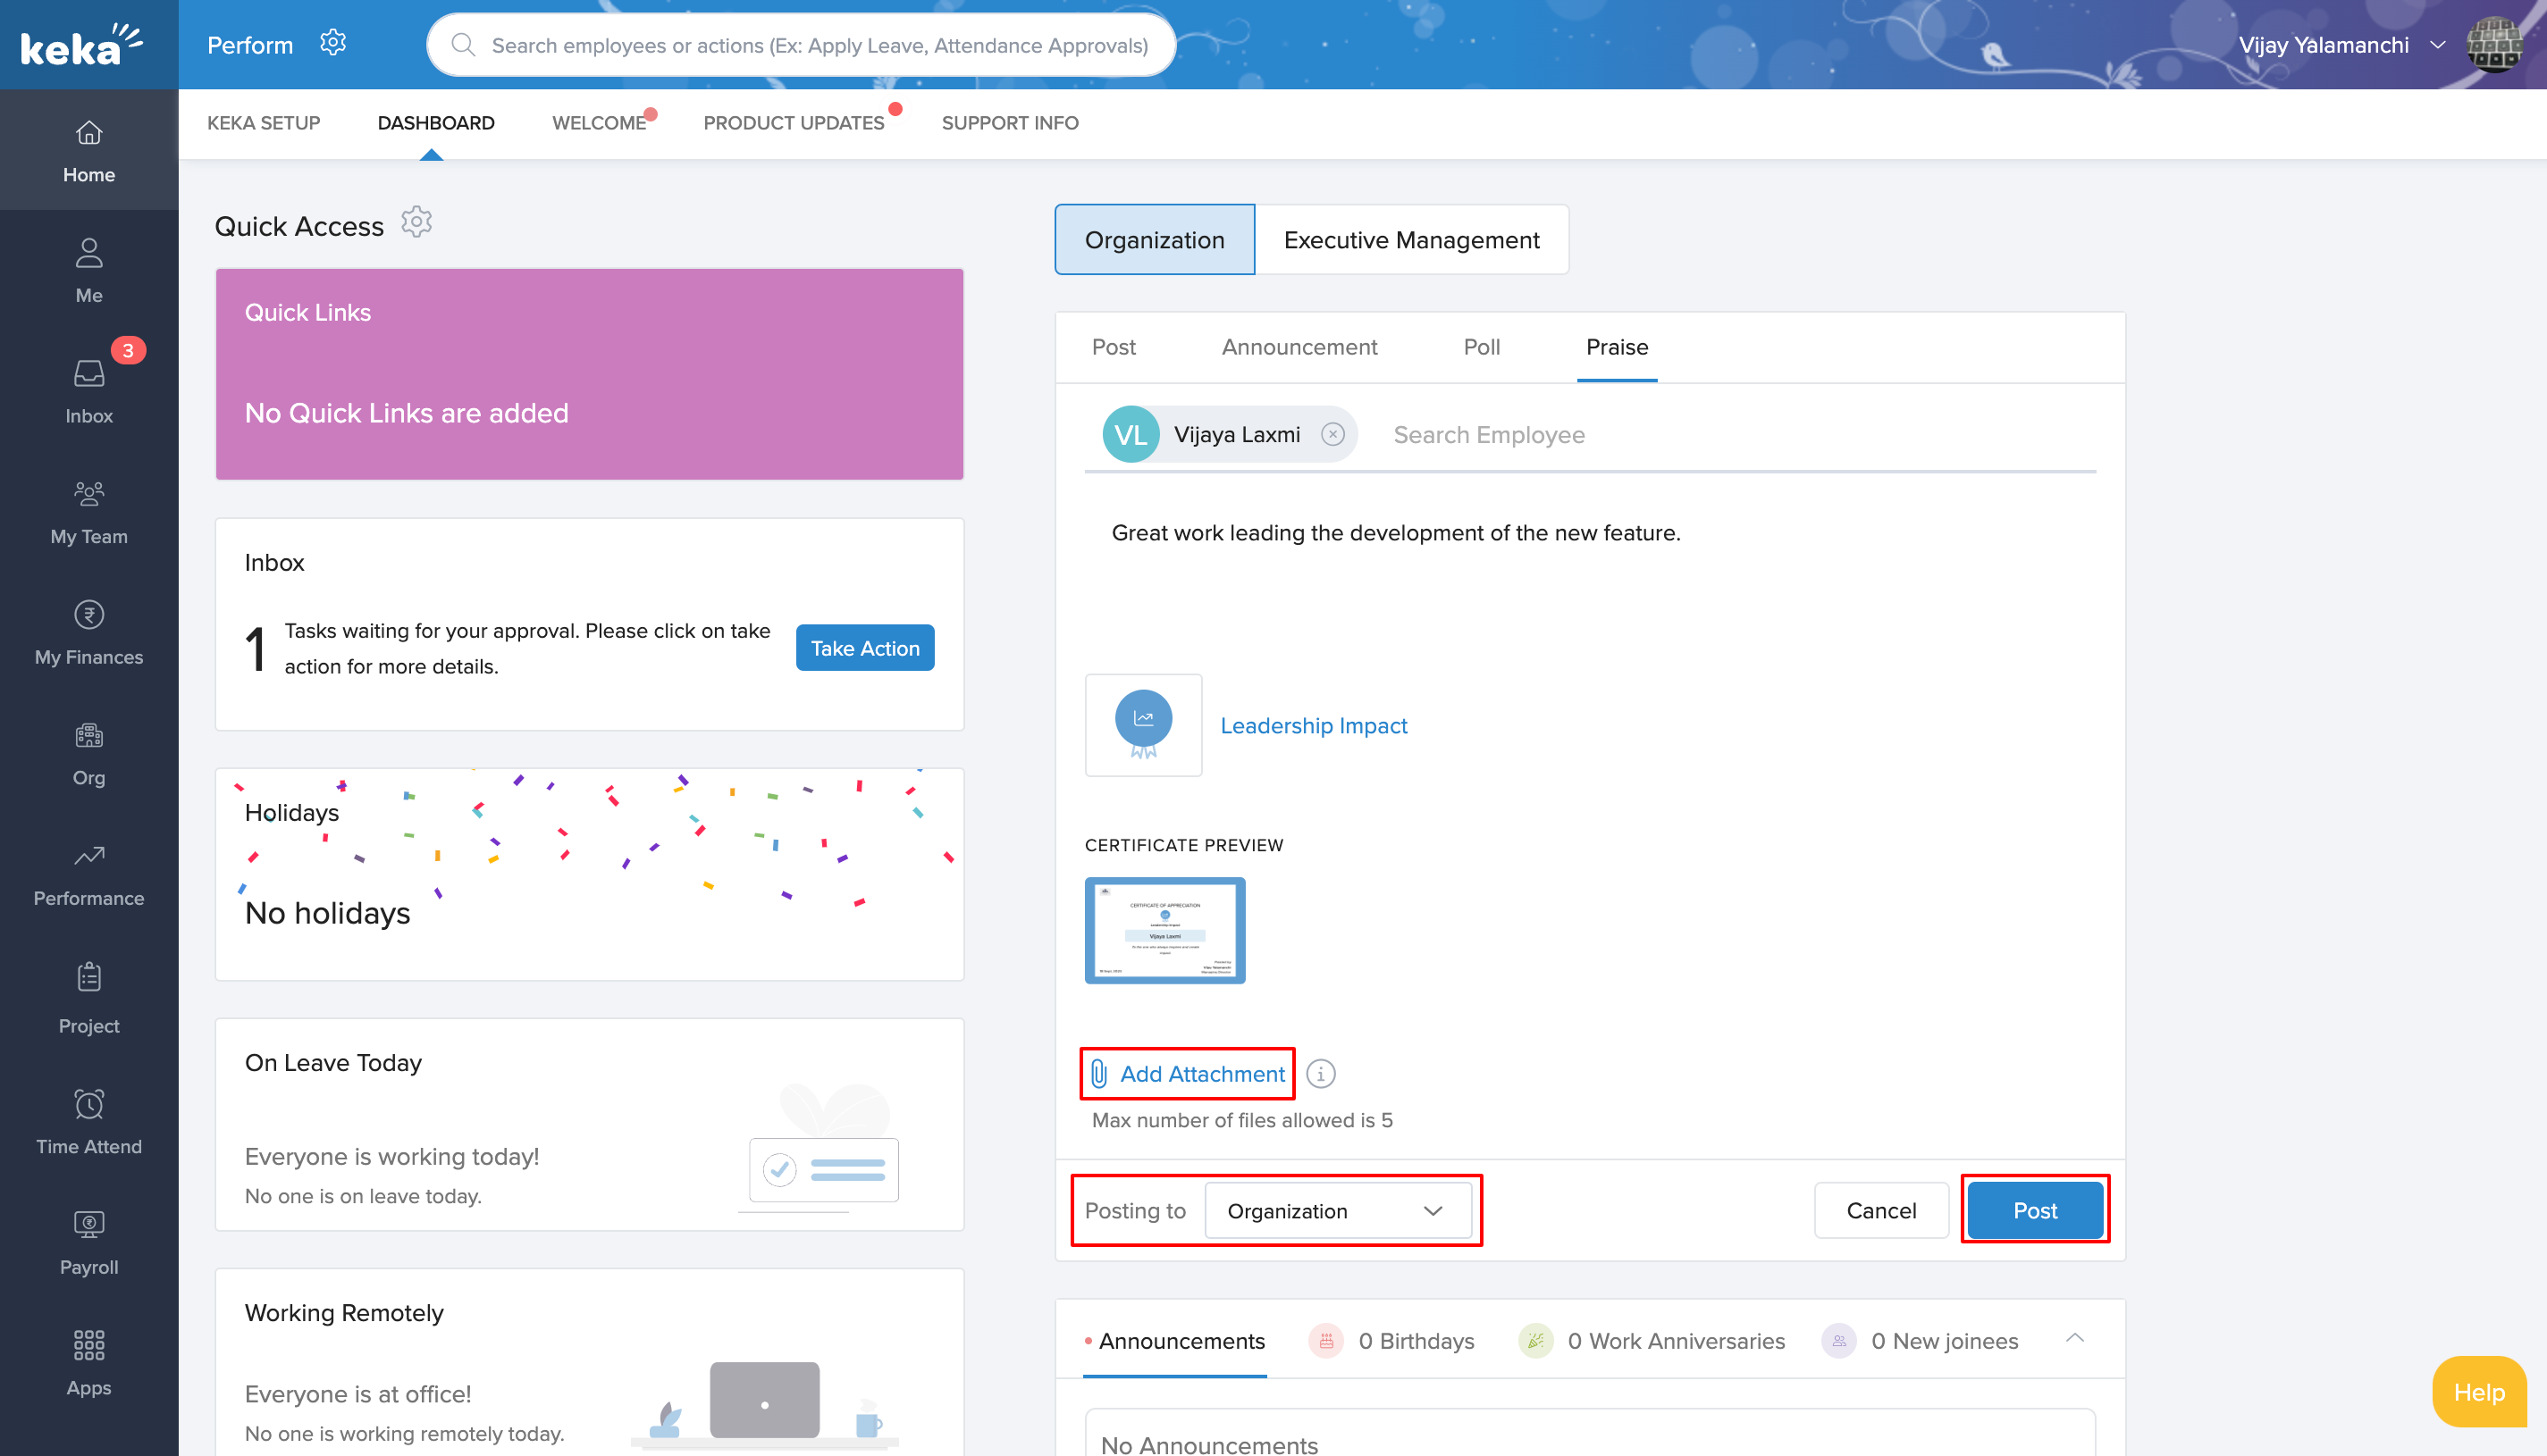Select the Organization feed toggle

1154,240
